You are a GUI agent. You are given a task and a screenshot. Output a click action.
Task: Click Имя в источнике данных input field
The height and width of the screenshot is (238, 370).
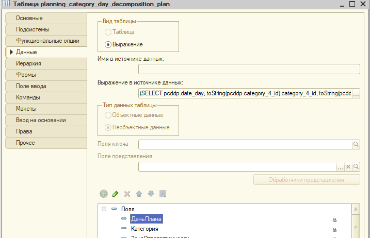pos(249,69)
